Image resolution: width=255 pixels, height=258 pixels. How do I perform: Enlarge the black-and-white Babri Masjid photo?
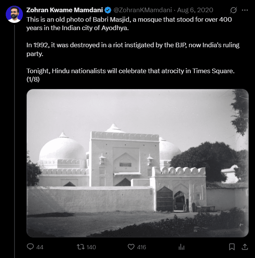click(x=137, y=163)
